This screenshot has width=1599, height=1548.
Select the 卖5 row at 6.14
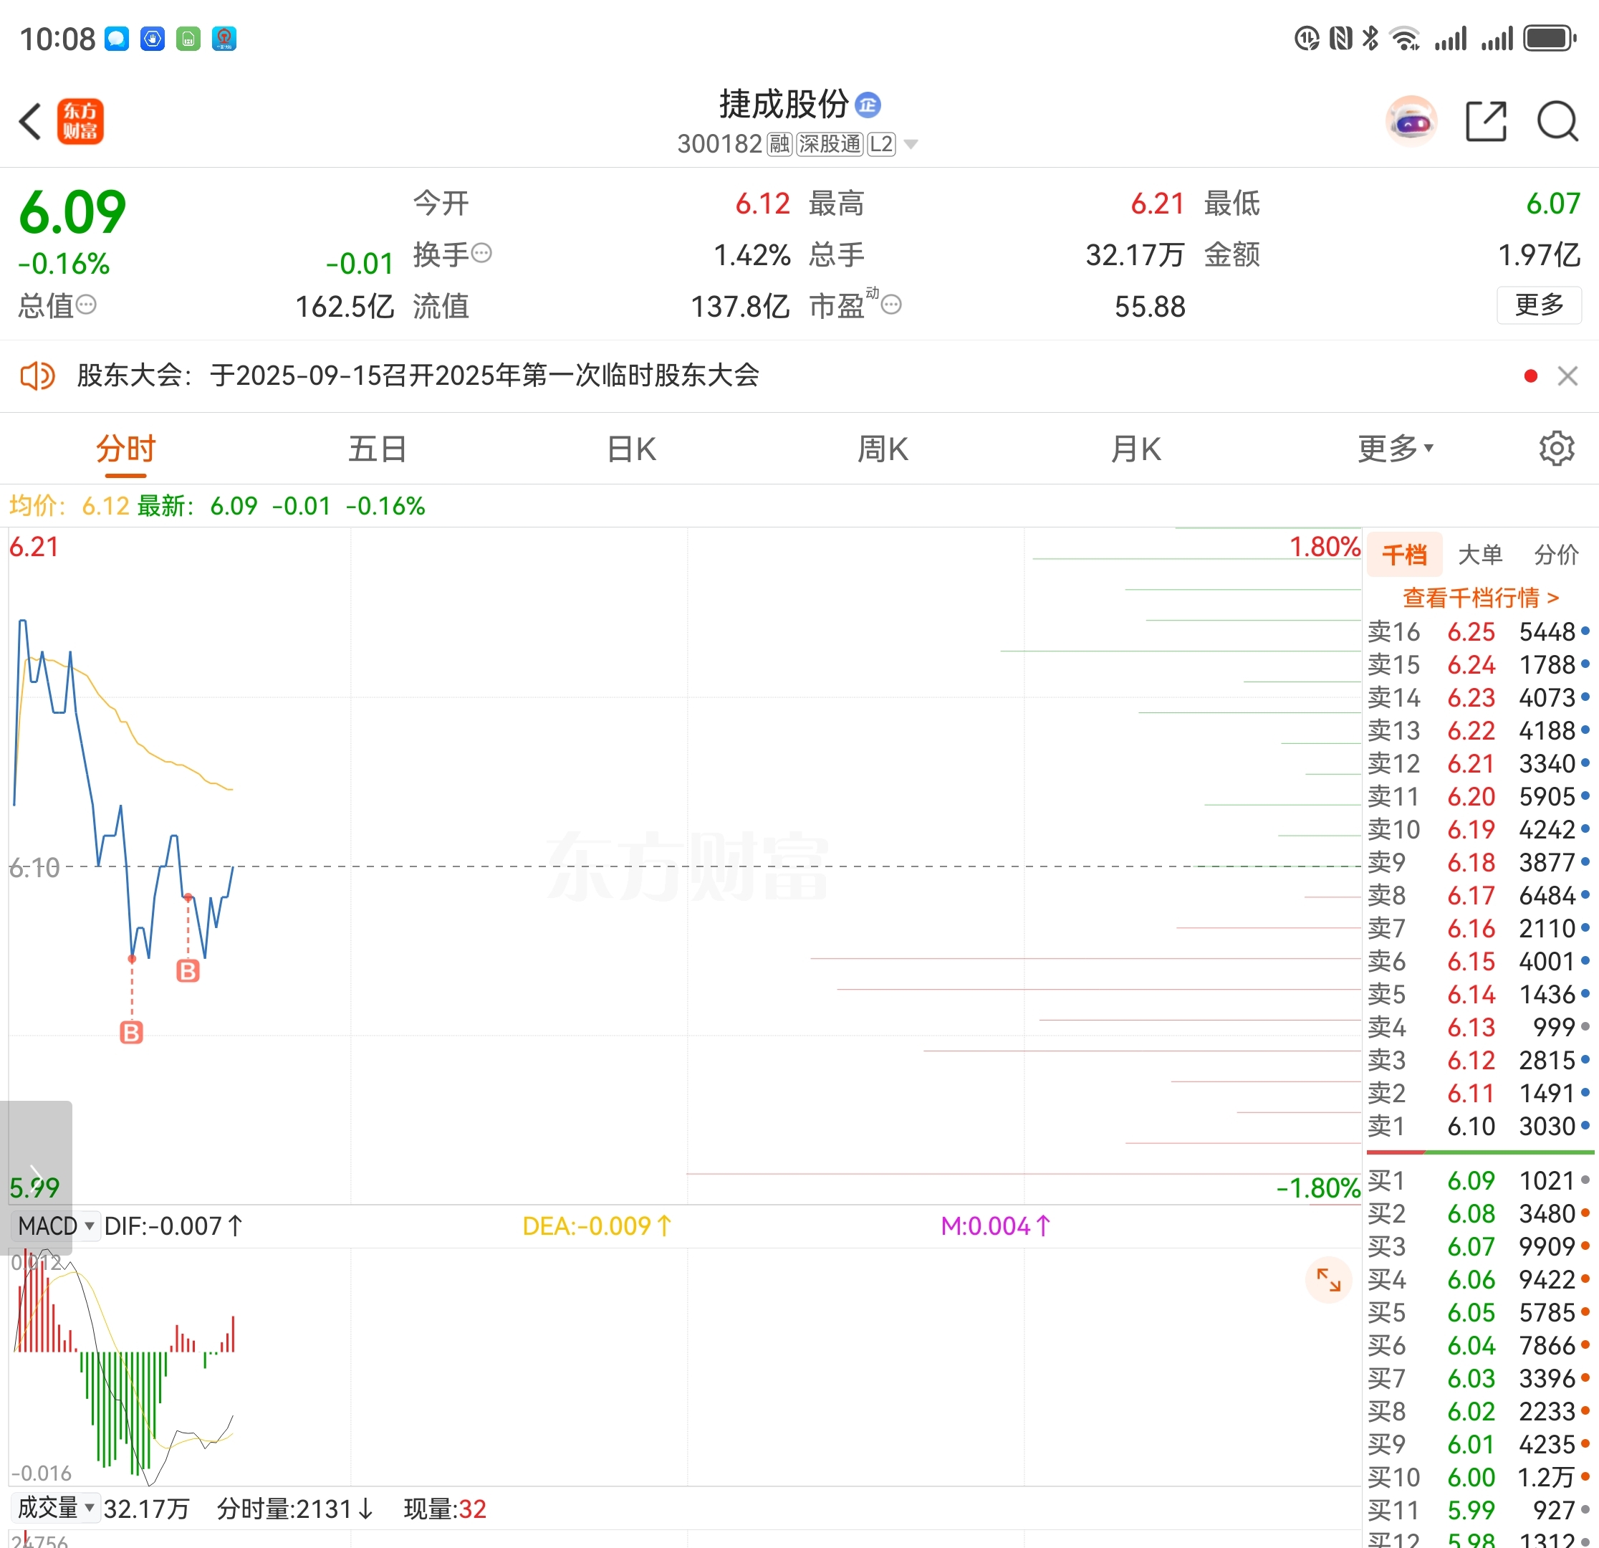pos(1479,994)
